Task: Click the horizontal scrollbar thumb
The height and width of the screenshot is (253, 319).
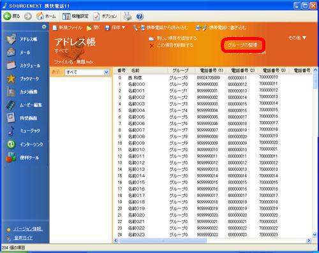Action: pyautogui.click(x=163, y=240)
